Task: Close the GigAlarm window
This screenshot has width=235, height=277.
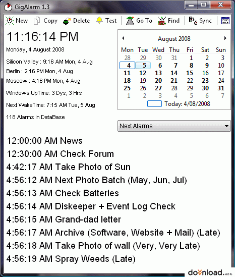Action: pyautogui.click(x=220, y=5)
